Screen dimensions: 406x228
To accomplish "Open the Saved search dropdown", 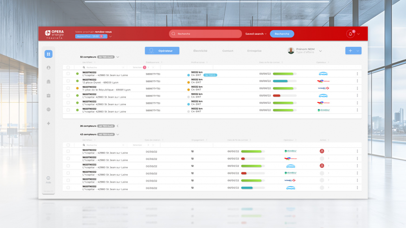I will point(256,34).
